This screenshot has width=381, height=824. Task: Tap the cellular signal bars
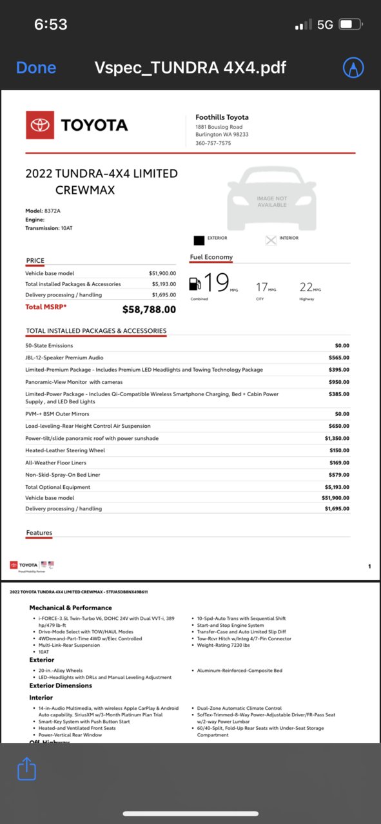pyautogui.click(x=304, y=25)
